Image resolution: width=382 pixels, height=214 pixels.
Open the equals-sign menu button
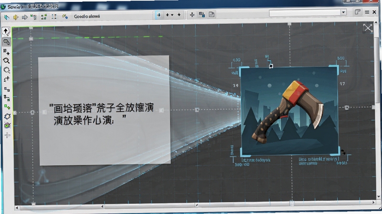pyautogui.click(x=367, y=12)
